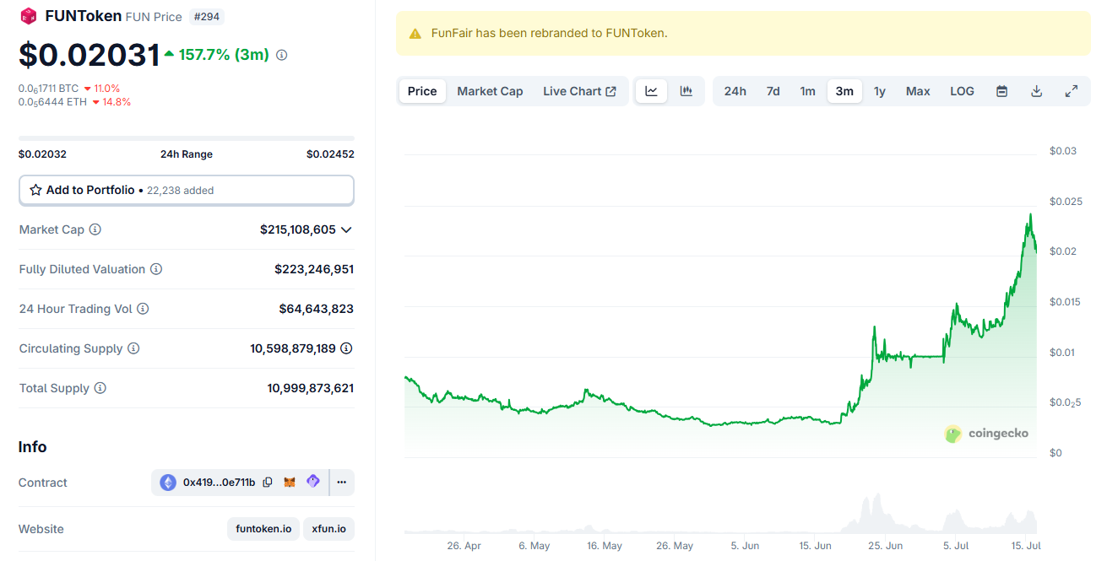Open price change info tooltip icon

pos(282,55)
